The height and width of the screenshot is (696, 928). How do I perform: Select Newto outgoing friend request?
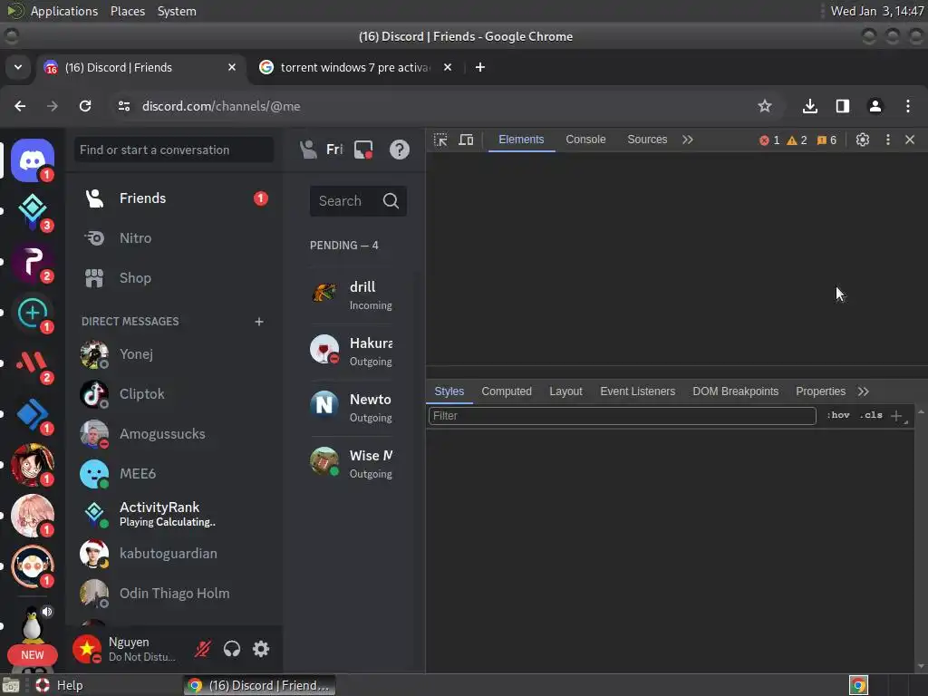353,407
